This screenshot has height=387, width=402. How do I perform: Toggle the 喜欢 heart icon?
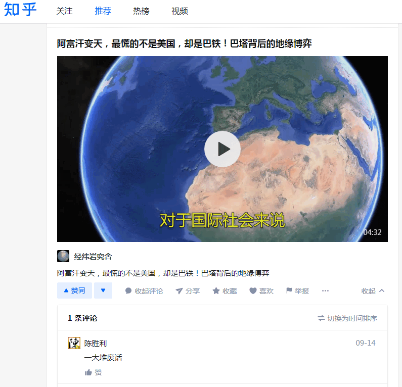(x=253, y=291)
